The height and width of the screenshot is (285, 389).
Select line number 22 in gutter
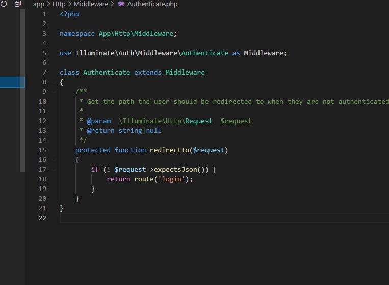(42, 218)
